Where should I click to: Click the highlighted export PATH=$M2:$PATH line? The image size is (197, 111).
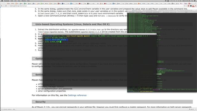pyautogui.click(x=56, y=40)
